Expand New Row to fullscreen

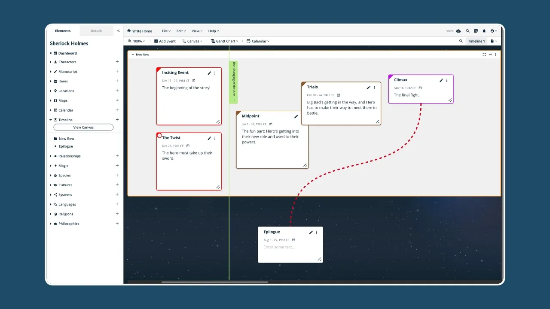[x=484, y=55]
